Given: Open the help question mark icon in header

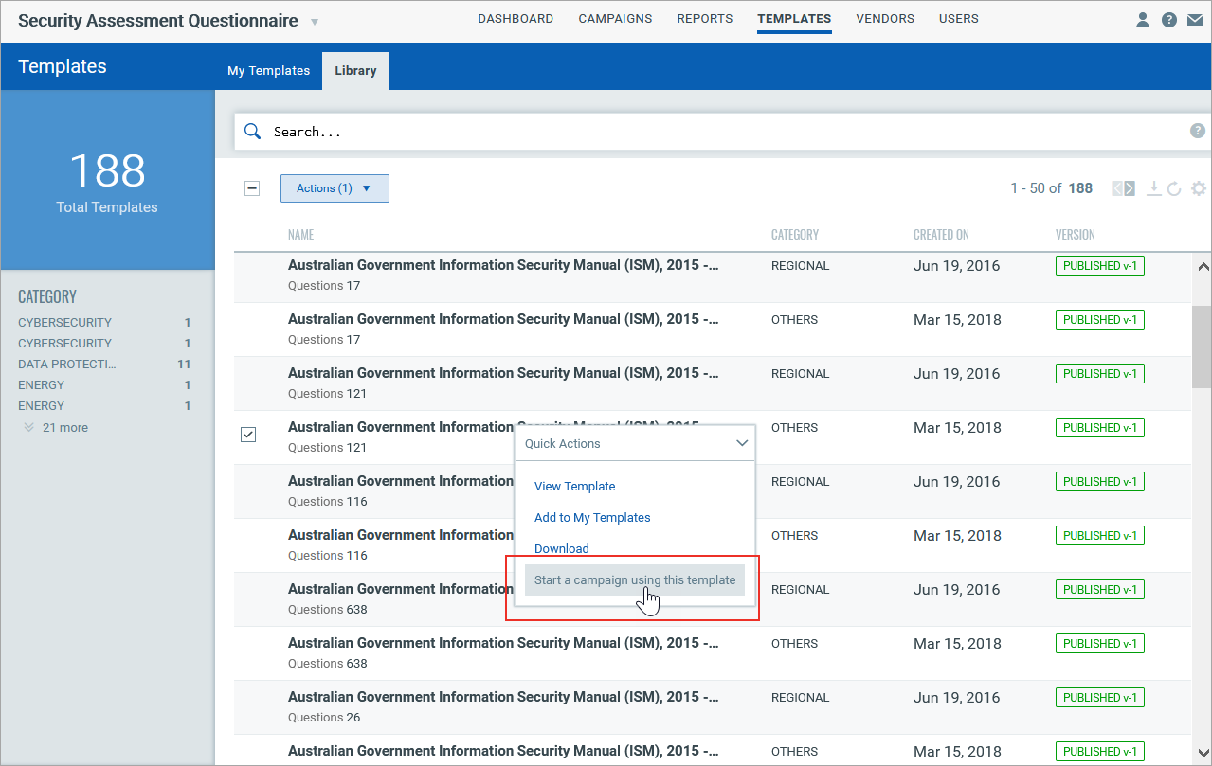Looking at the screenshot, I should pos(1169,20).
